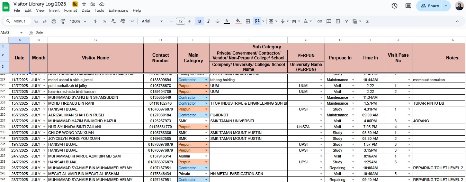
Task: Toggle italic formatting
Action: coord(208,21)
